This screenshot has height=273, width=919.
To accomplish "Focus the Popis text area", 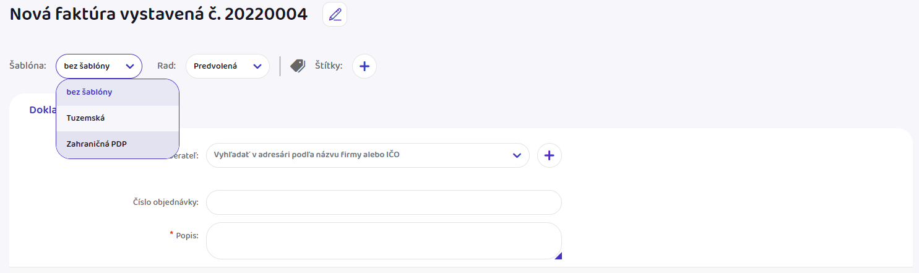I will (384, 240).
